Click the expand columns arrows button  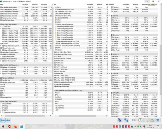point(3,120)
